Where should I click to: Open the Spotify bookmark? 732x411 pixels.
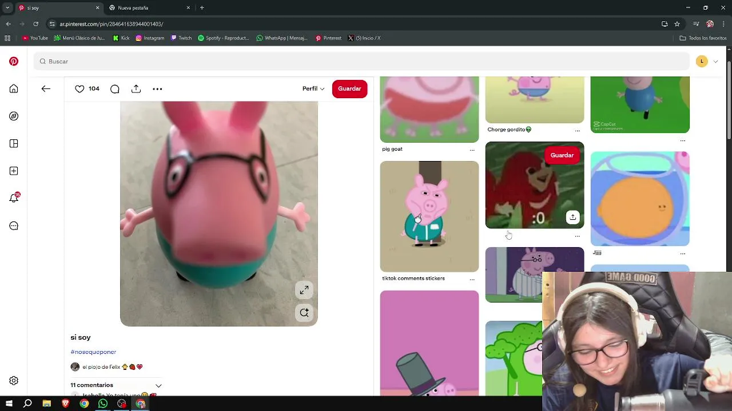[224, 38]
